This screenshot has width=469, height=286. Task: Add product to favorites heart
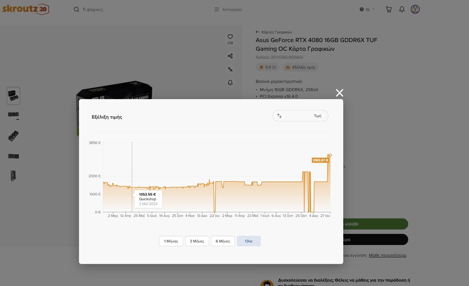pyautogui.click(x=230, y=37)
